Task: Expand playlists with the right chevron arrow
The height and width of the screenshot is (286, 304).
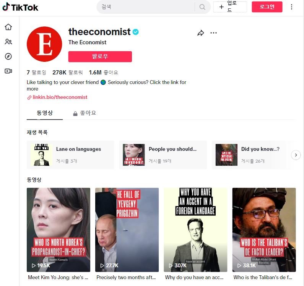Action: pyautogui.click(x=296, y=155)
